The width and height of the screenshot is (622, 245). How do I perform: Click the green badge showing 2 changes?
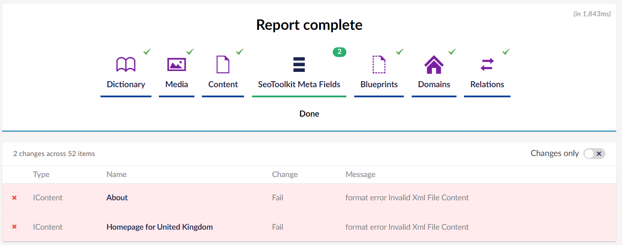(339, 52)
